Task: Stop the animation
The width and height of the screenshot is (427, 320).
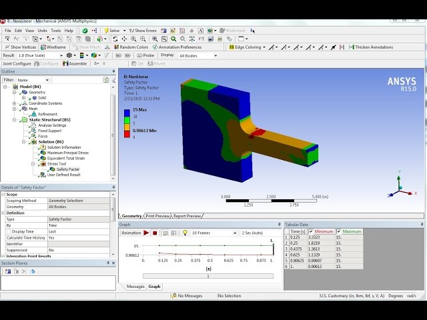Action: click(x=155, y=233)
